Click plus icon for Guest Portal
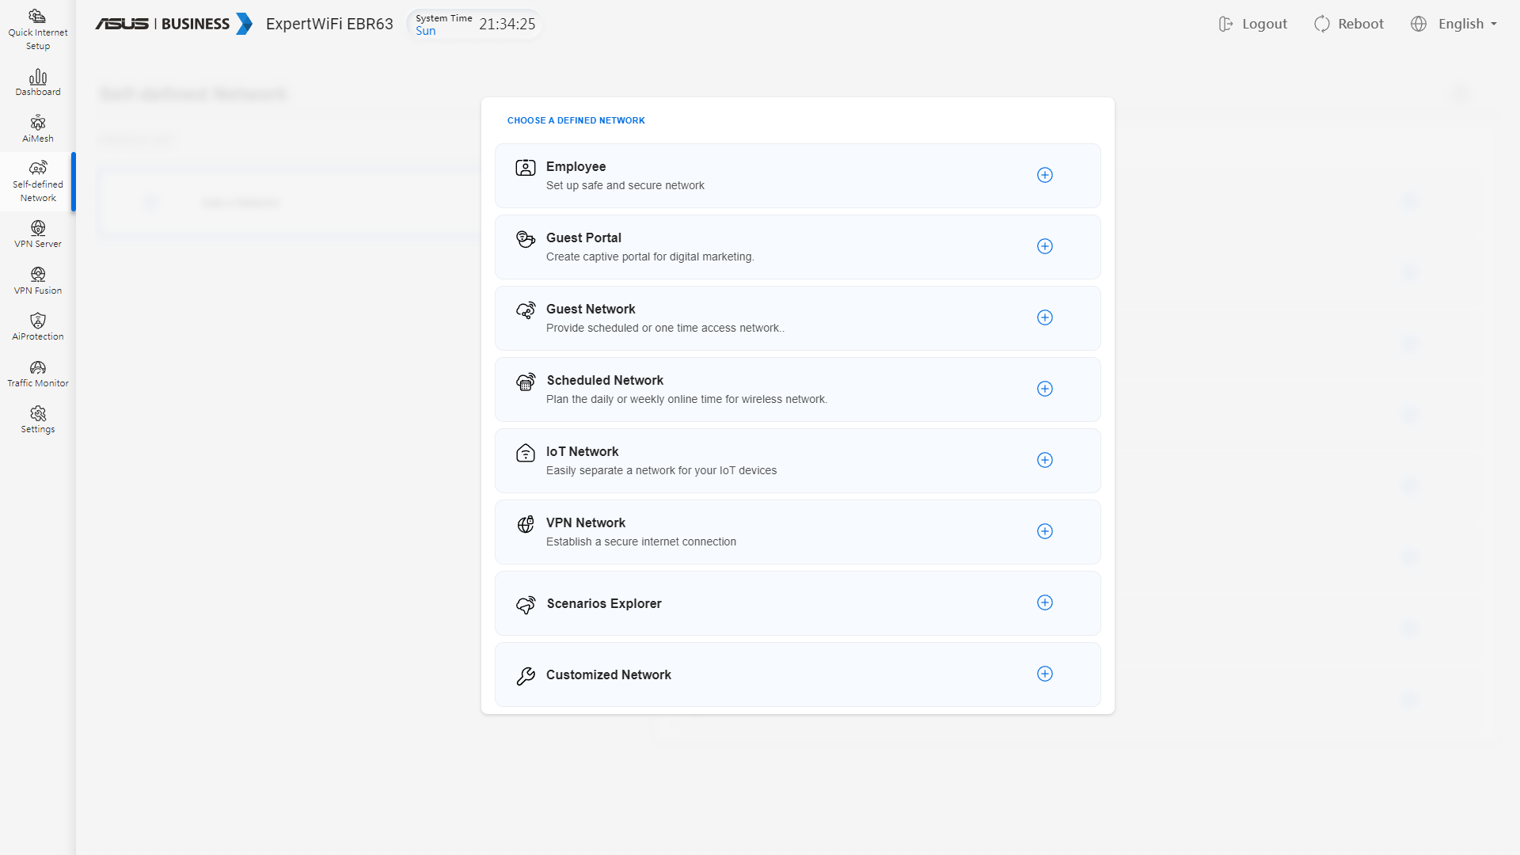The width and height of the screenshot is (1520, 855). pyautogui.click(x=1044, y=246)
